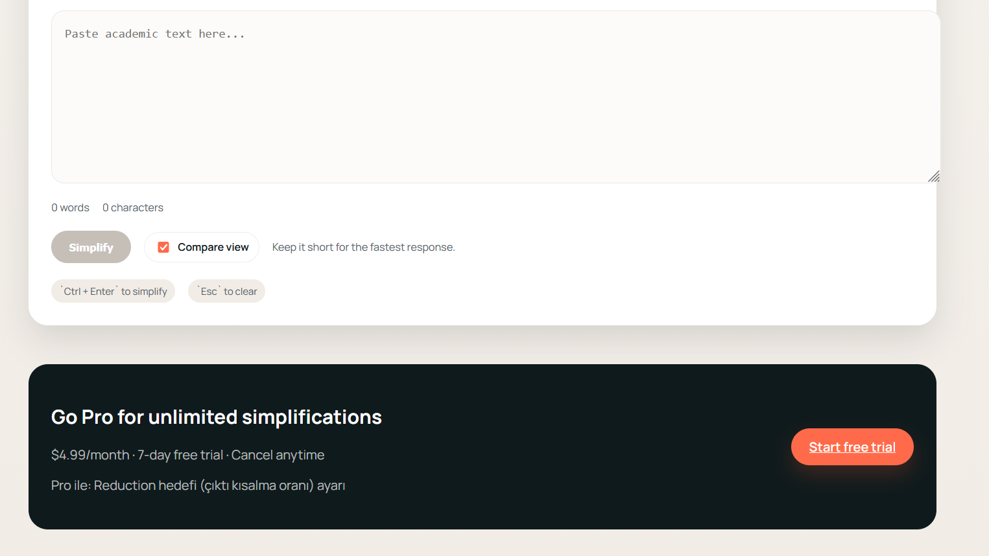
Task: Click the textarea resize handle
Action: coord(934,176)
